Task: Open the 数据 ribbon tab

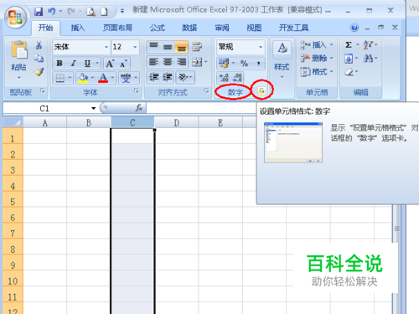Action: [x=189, y=28]
